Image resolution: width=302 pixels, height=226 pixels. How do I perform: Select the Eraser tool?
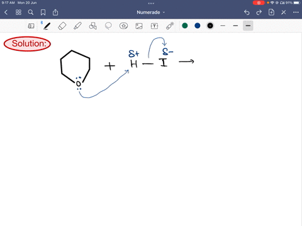click(x=62, y=26)
